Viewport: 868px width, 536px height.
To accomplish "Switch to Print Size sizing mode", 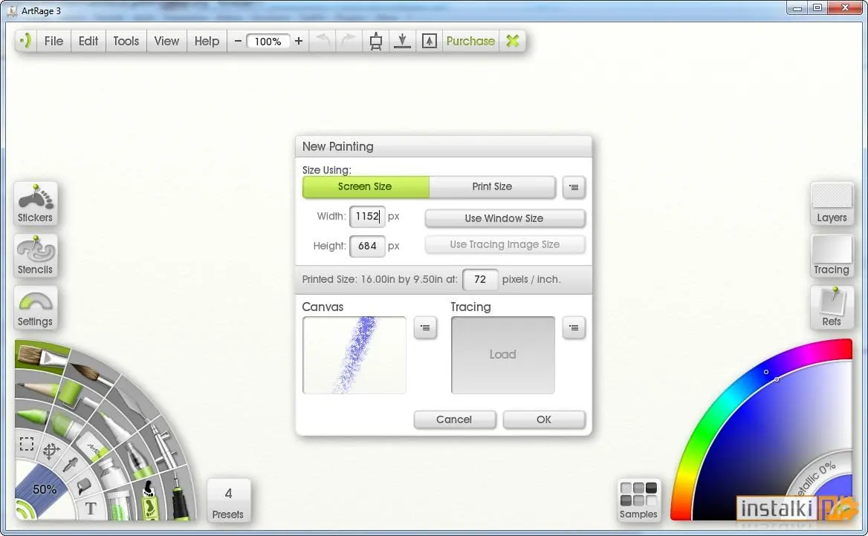I will tap(492, 187).
